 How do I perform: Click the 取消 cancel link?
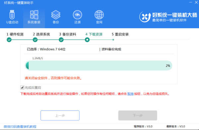(x=130, y=94)
